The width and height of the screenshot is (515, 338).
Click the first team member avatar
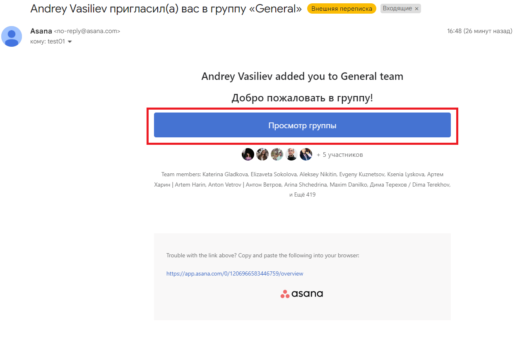point(248,154)
